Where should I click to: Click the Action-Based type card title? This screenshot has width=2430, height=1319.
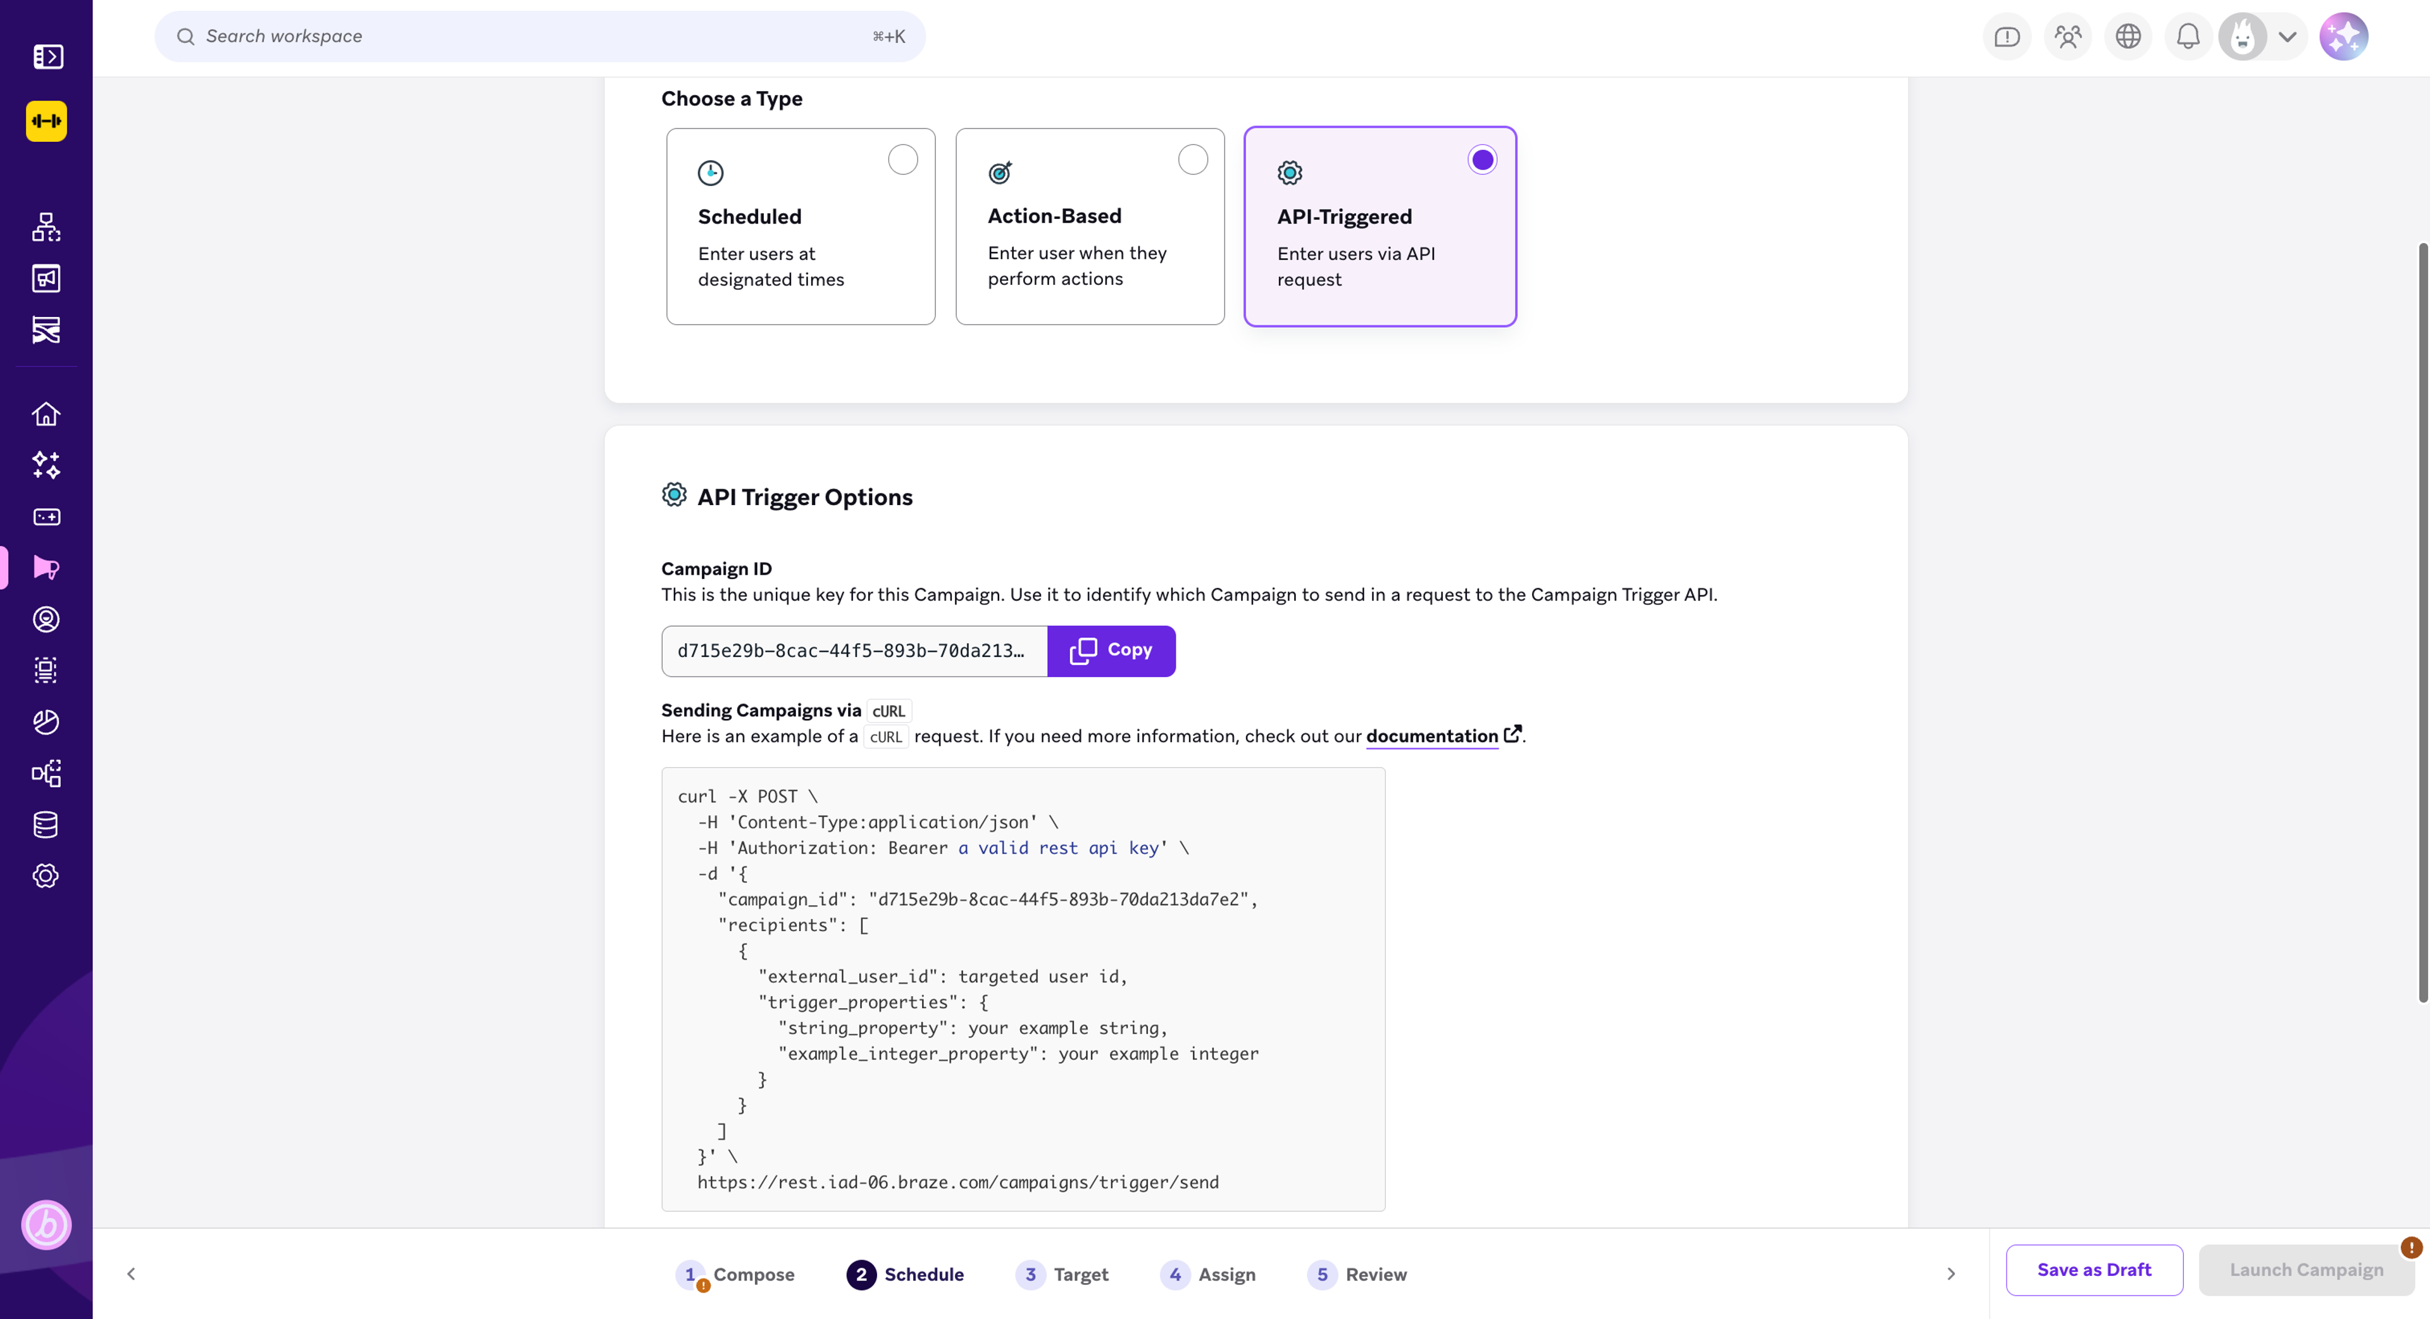click(x=1055, y=216)
